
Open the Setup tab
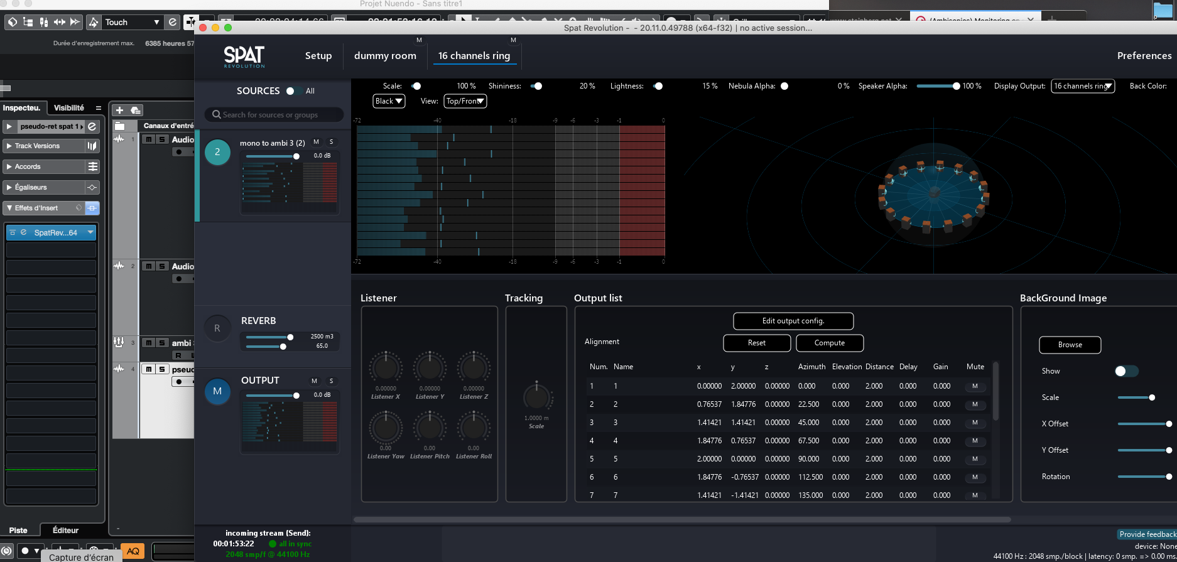(x=318, y=56)
